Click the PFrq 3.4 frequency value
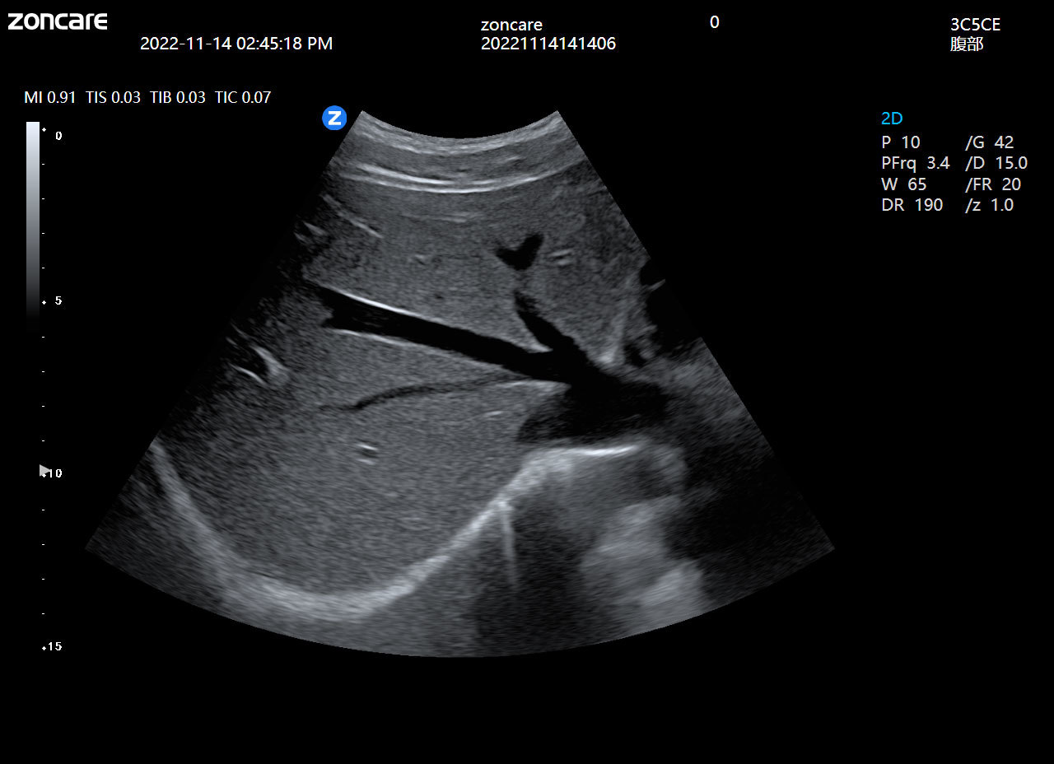Viewport: 1054px width, 764px height. [915, 163]
